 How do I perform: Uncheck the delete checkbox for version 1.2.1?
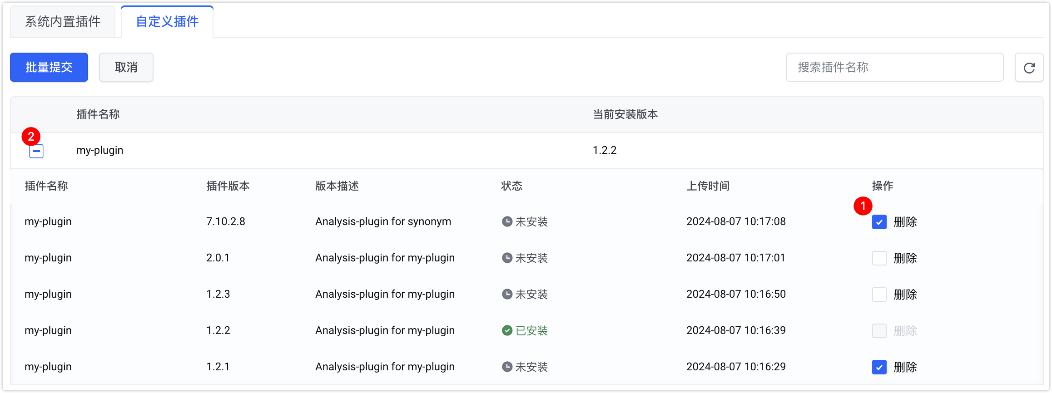click(x=879, y=367)
